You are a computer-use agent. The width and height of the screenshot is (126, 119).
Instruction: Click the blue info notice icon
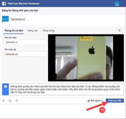pyautogui.click(x=6, y=87)
